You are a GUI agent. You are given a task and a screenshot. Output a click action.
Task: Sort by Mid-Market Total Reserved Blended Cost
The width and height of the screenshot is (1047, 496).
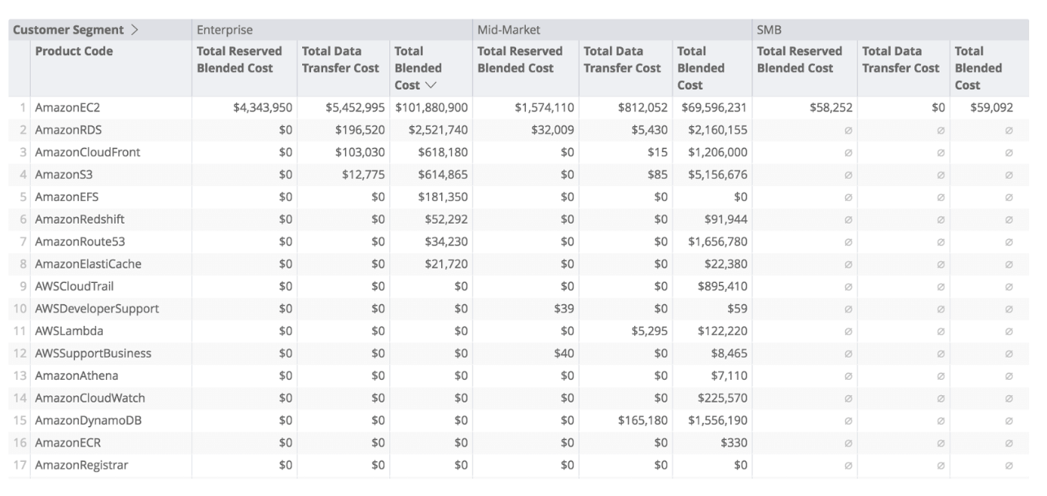[519, 59]
